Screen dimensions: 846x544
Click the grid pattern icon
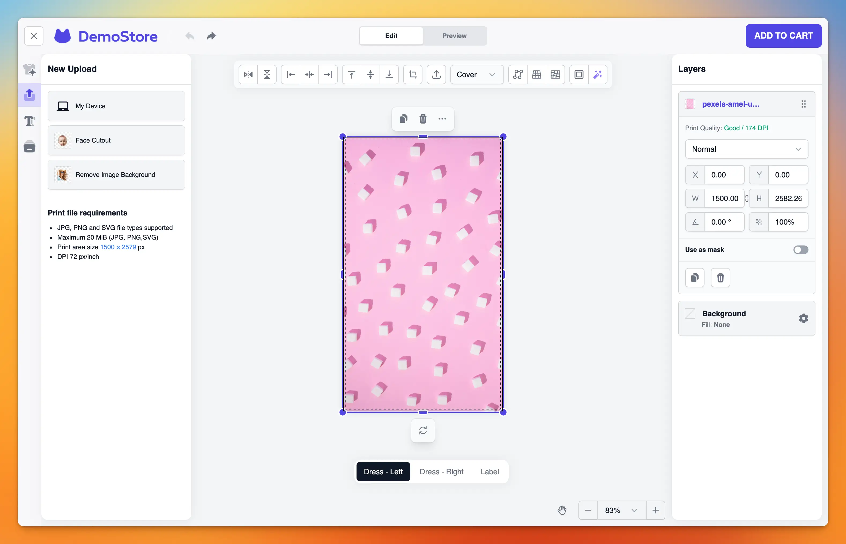coord(536,74)
